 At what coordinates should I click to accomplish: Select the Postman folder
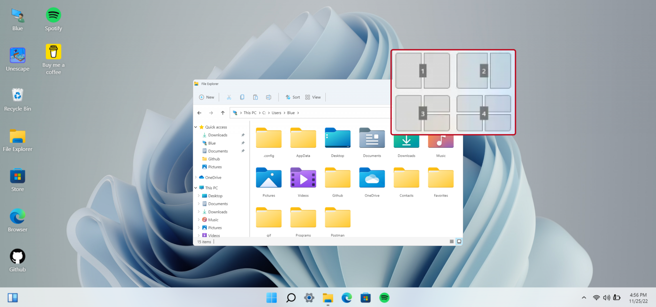tap(338, 222)
